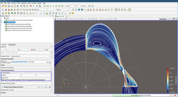
Task: Rotate view 90 degrees counterclockwise icon
Action: click(x=112, y=10)
